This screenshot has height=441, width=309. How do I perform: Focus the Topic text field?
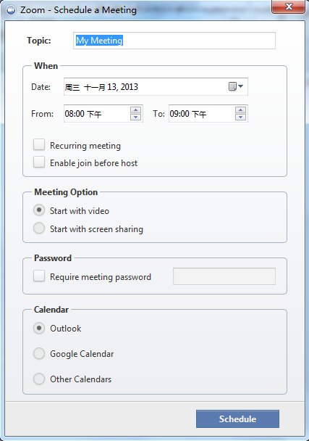tap(174, 41)
